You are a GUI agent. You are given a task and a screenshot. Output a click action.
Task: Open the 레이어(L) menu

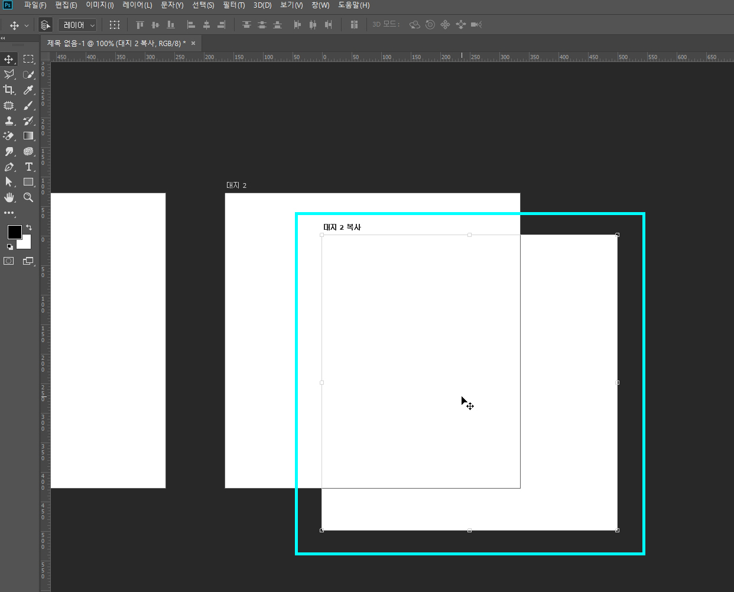tap(137, 5)
